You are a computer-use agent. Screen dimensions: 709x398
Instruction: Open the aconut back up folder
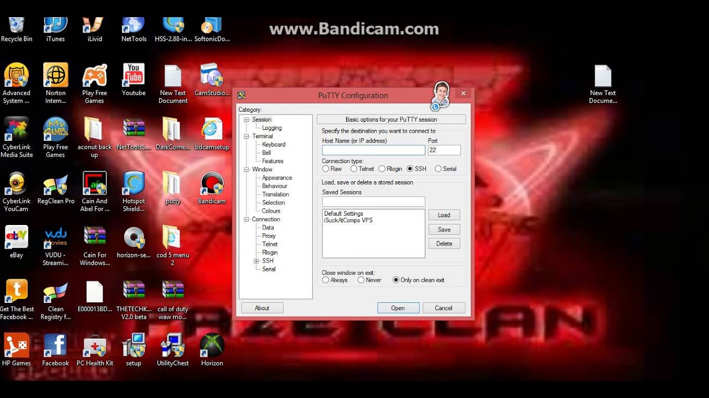coord(95,138)
